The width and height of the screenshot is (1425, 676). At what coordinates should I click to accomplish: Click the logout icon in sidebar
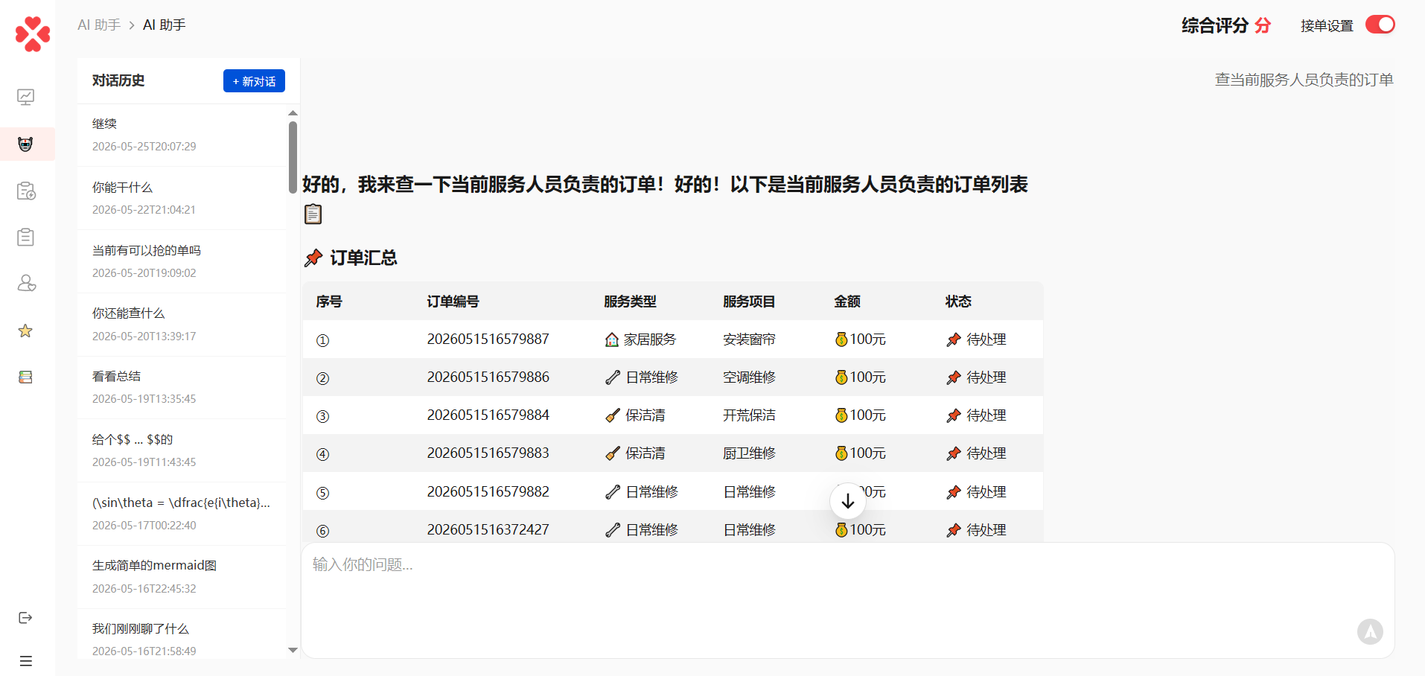pyautogui.click(x=25, y=617)
